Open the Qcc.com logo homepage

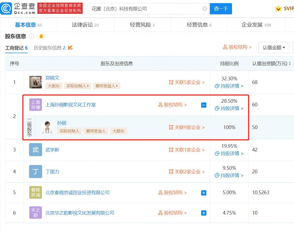pos(18,8)
